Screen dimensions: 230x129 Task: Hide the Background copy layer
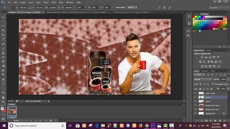[x=195, y=109]
